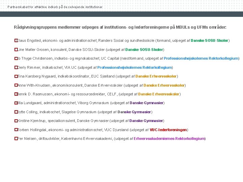Screen dimensions: 243x182
Task: Click the bullet marker before Ulla Lundgaard
Action: 16,103
